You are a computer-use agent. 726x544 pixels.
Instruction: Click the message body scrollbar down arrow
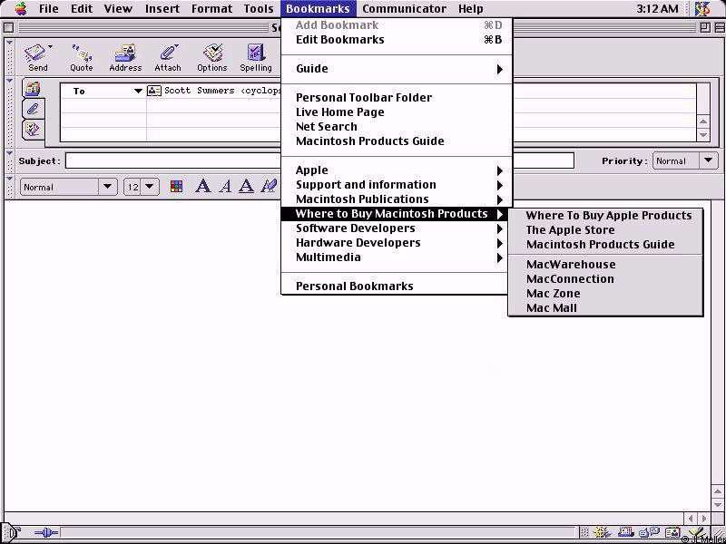(x=718, y=505)
